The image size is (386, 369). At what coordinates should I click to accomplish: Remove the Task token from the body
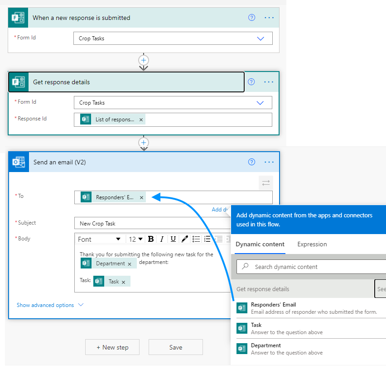pos(123,282)
